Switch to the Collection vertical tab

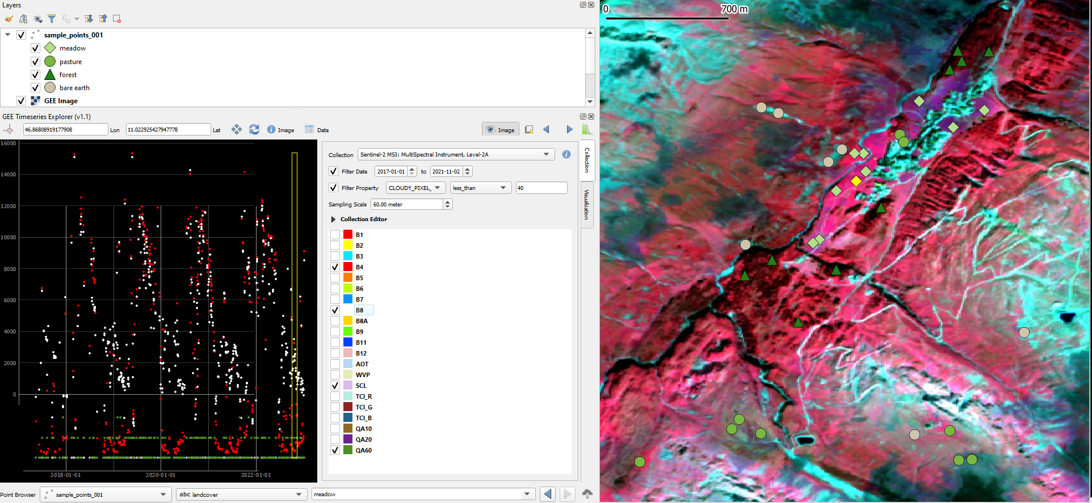[x=587, y=160]
